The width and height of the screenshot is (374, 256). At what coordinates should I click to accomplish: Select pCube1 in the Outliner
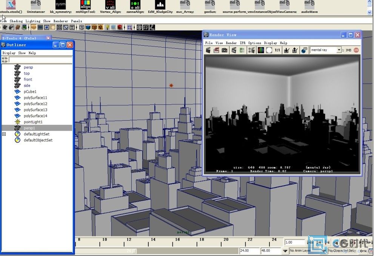click(x=30, y=92)
